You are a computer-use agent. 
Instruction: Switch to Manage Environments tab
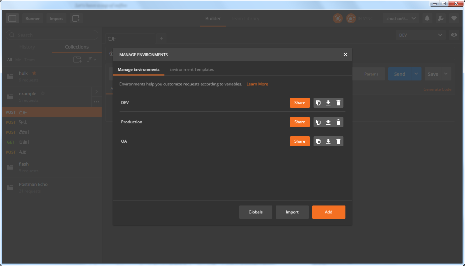(x=139, y=69)
